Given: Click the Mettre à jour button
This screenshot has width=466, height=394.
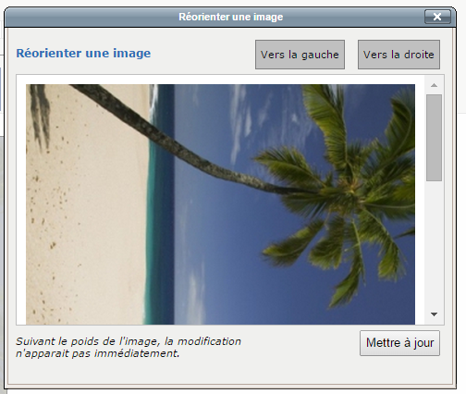Looking at the screenshot, I should pos(399,343).
